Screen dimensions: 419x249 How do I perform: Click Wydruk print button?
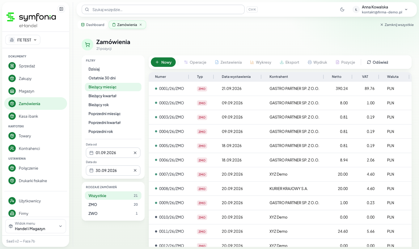(x=317, y=62)
